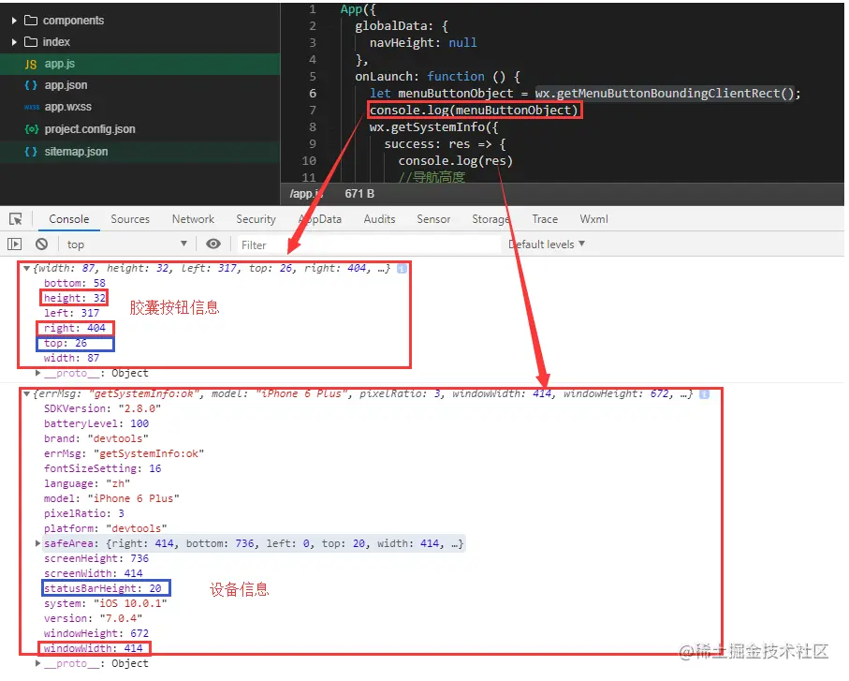849x681 pixels.
Task: Open the Default levels dropdown
Action: [547, 244]
